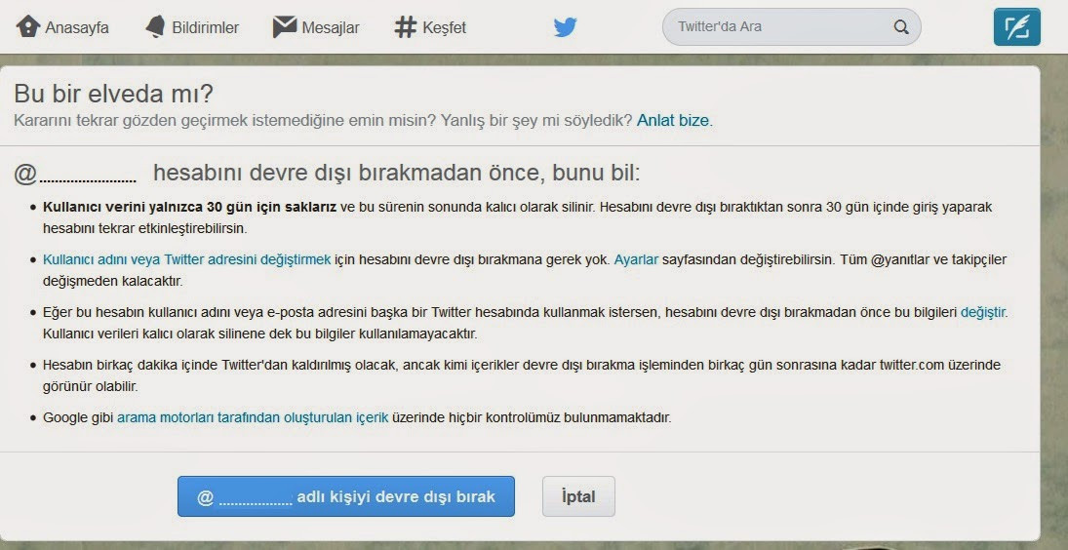The height and width of the screenshot is (550, 1068).
Task: Click the Bu bir elveda mı? heading
Action: (x=114, y=94)
